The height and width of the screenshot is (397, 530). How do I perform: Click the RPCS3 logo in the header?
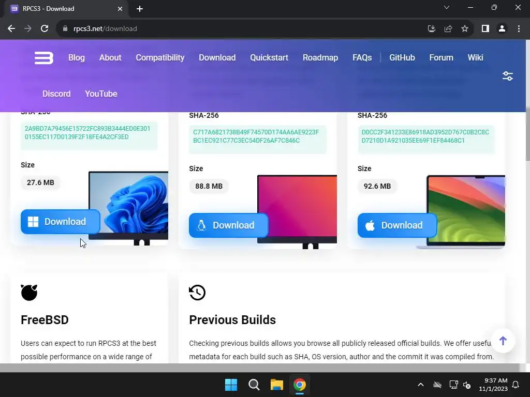coord(44,58)
